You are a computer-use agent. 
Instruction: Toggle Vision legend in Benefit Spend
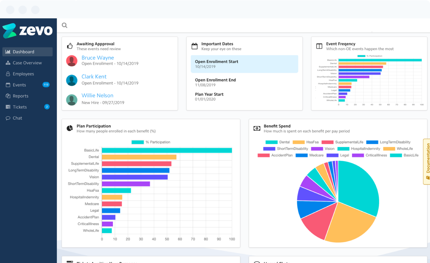pos(323,149)
